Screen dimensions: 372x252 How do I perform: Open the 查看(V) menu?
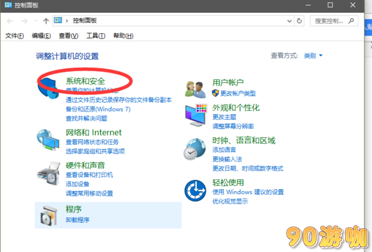(x=69, y=36)
